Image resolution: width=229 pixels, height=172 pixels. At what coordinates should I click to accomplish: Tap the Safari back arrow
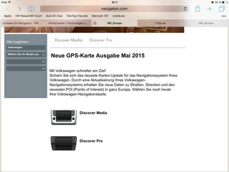(x=8, y=9)
